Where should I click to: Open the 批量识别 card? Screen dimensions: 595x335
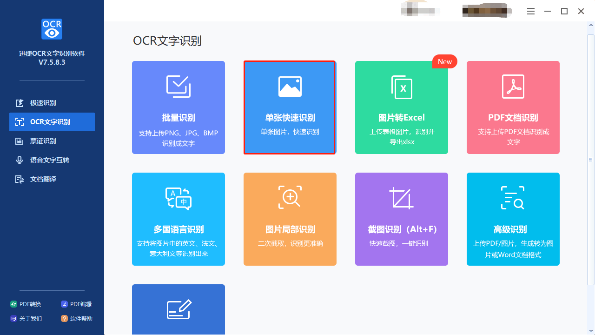coord(178,107)
